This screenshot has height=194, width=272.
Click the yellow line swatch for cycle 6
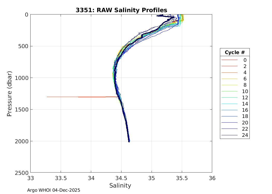[229, 79]
